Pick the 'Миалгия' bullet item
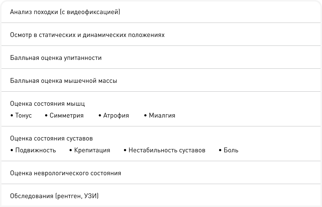Image resolution: width=322 pixels, height=207 pixels. pos(162,116)
